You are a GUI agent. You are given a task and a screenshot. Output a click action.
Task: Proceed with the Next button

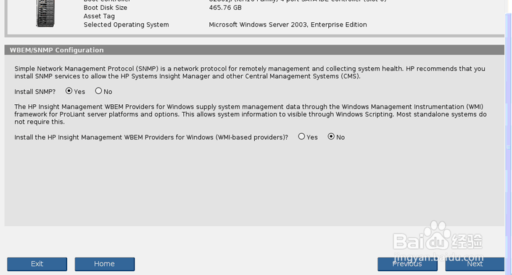point(475,264)
